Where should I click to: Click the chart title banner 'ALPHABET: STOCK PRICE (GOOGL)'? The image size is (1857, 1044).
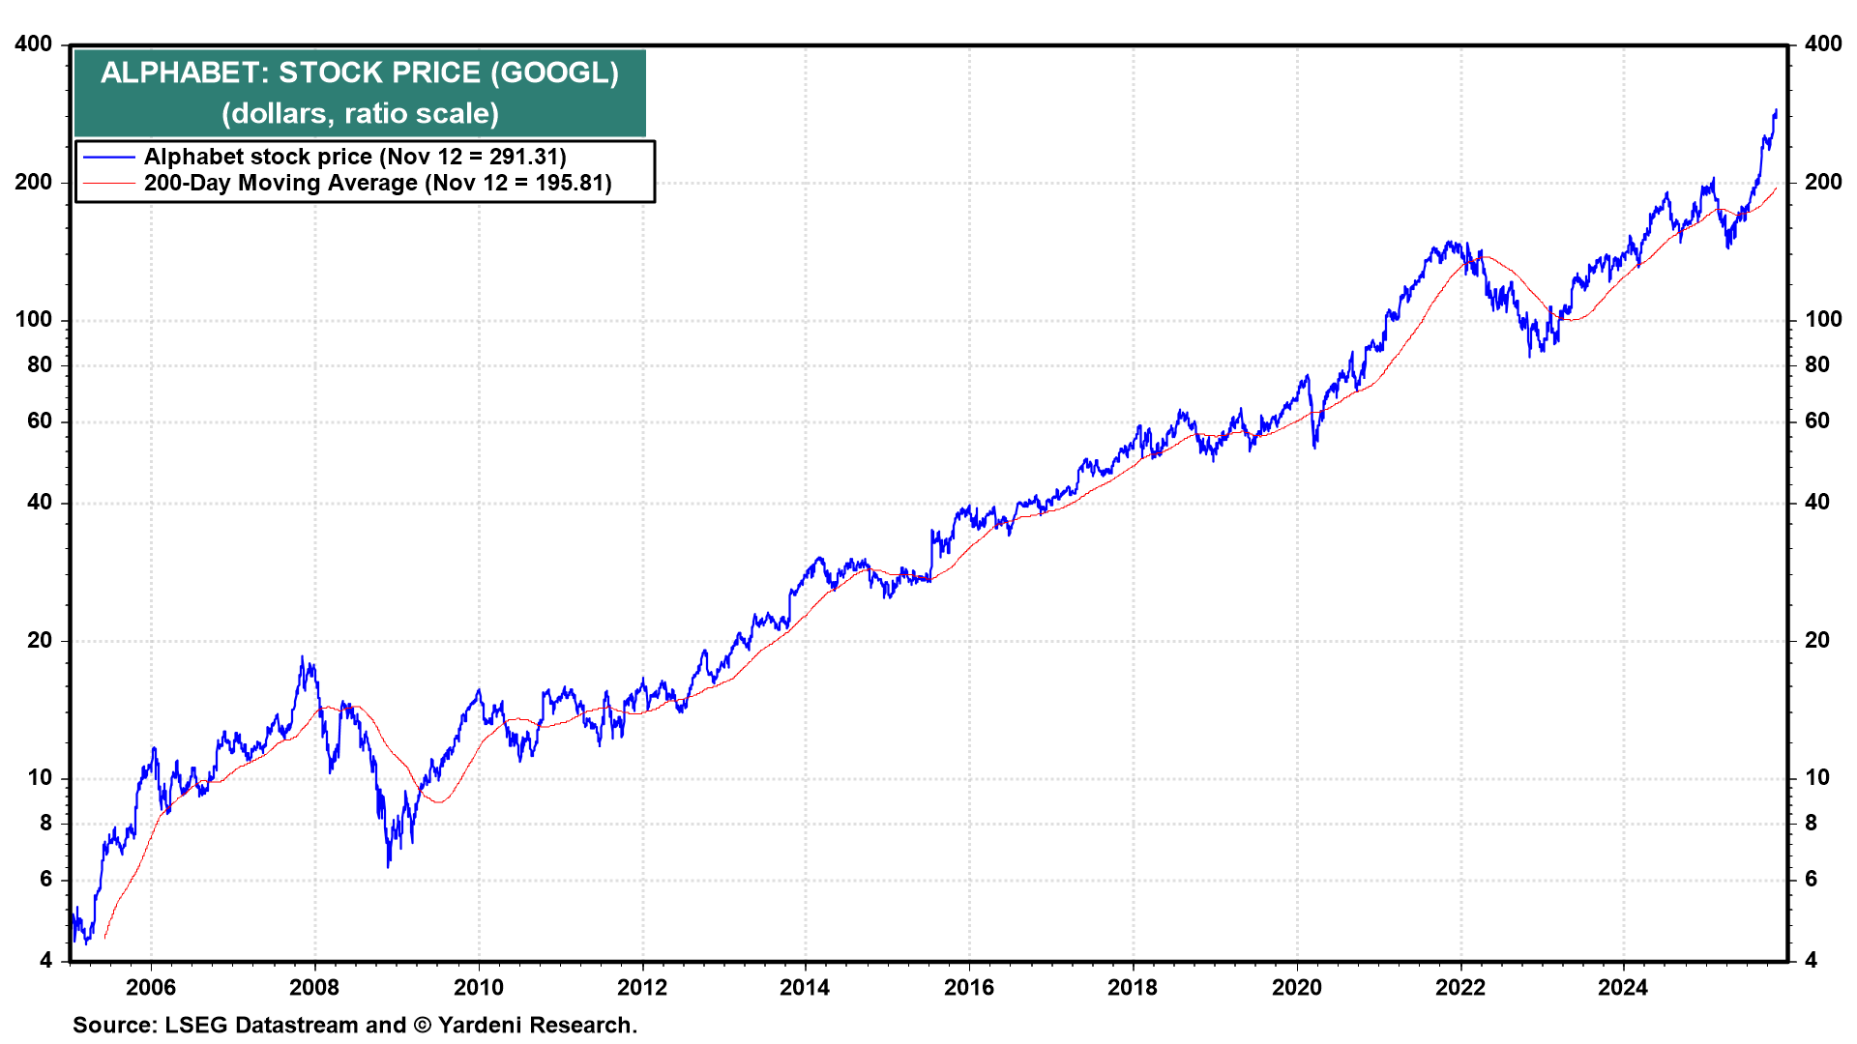(360, 72)
